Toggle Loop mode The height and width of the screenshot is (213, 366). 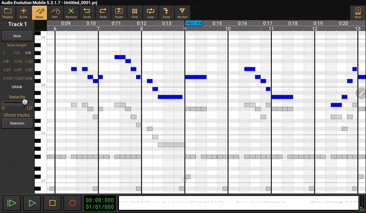150,13
